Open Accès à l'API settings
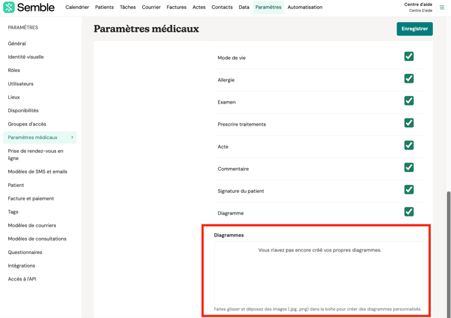Viewport: 451px width, 318px height. tap(22, 279)
